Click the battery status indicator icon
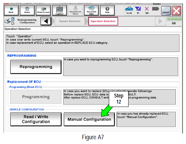Image resolution: width=186 pixels, height=144 pixels. [155, 9]
